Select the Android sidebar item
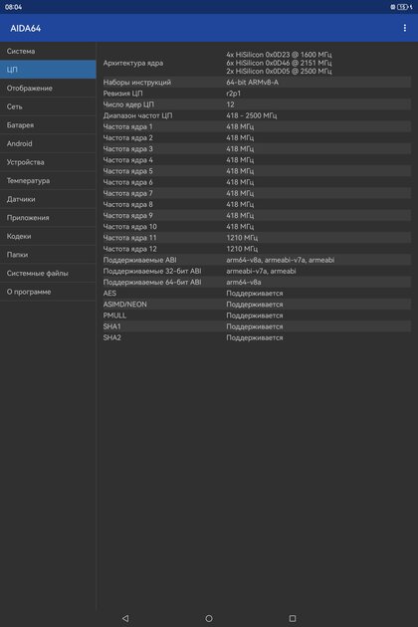The width and height of the screenshot is (418, 627). click(48, 143)
